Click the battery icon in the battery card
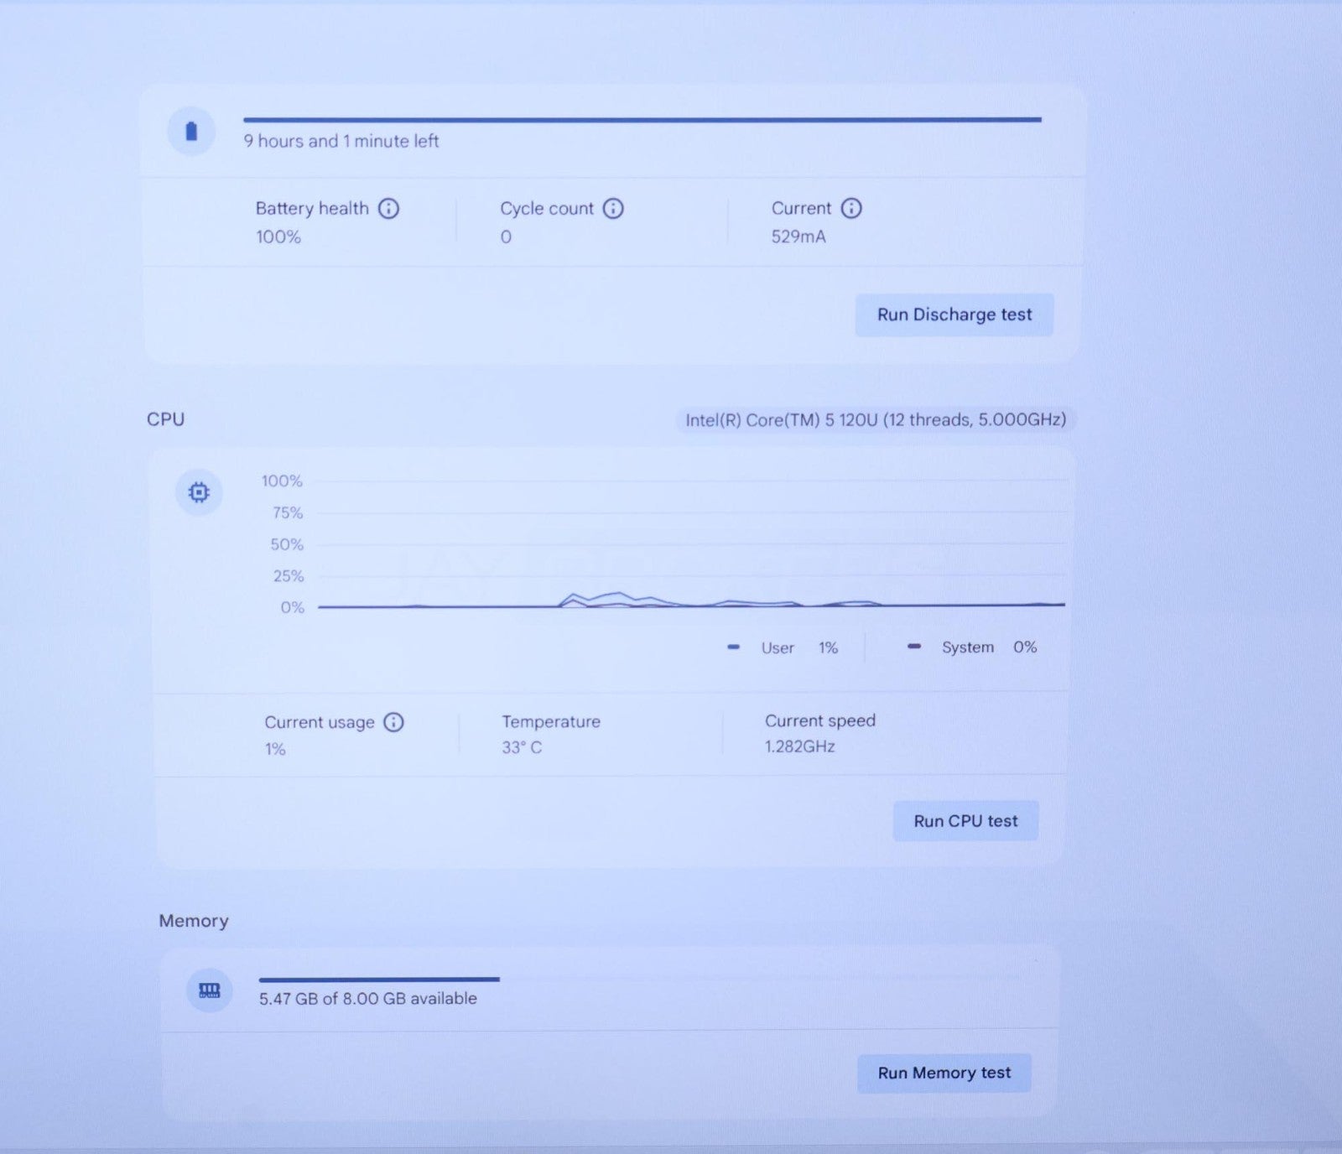The width and height of the screenshot is (1342, 1154). point(191,132)
